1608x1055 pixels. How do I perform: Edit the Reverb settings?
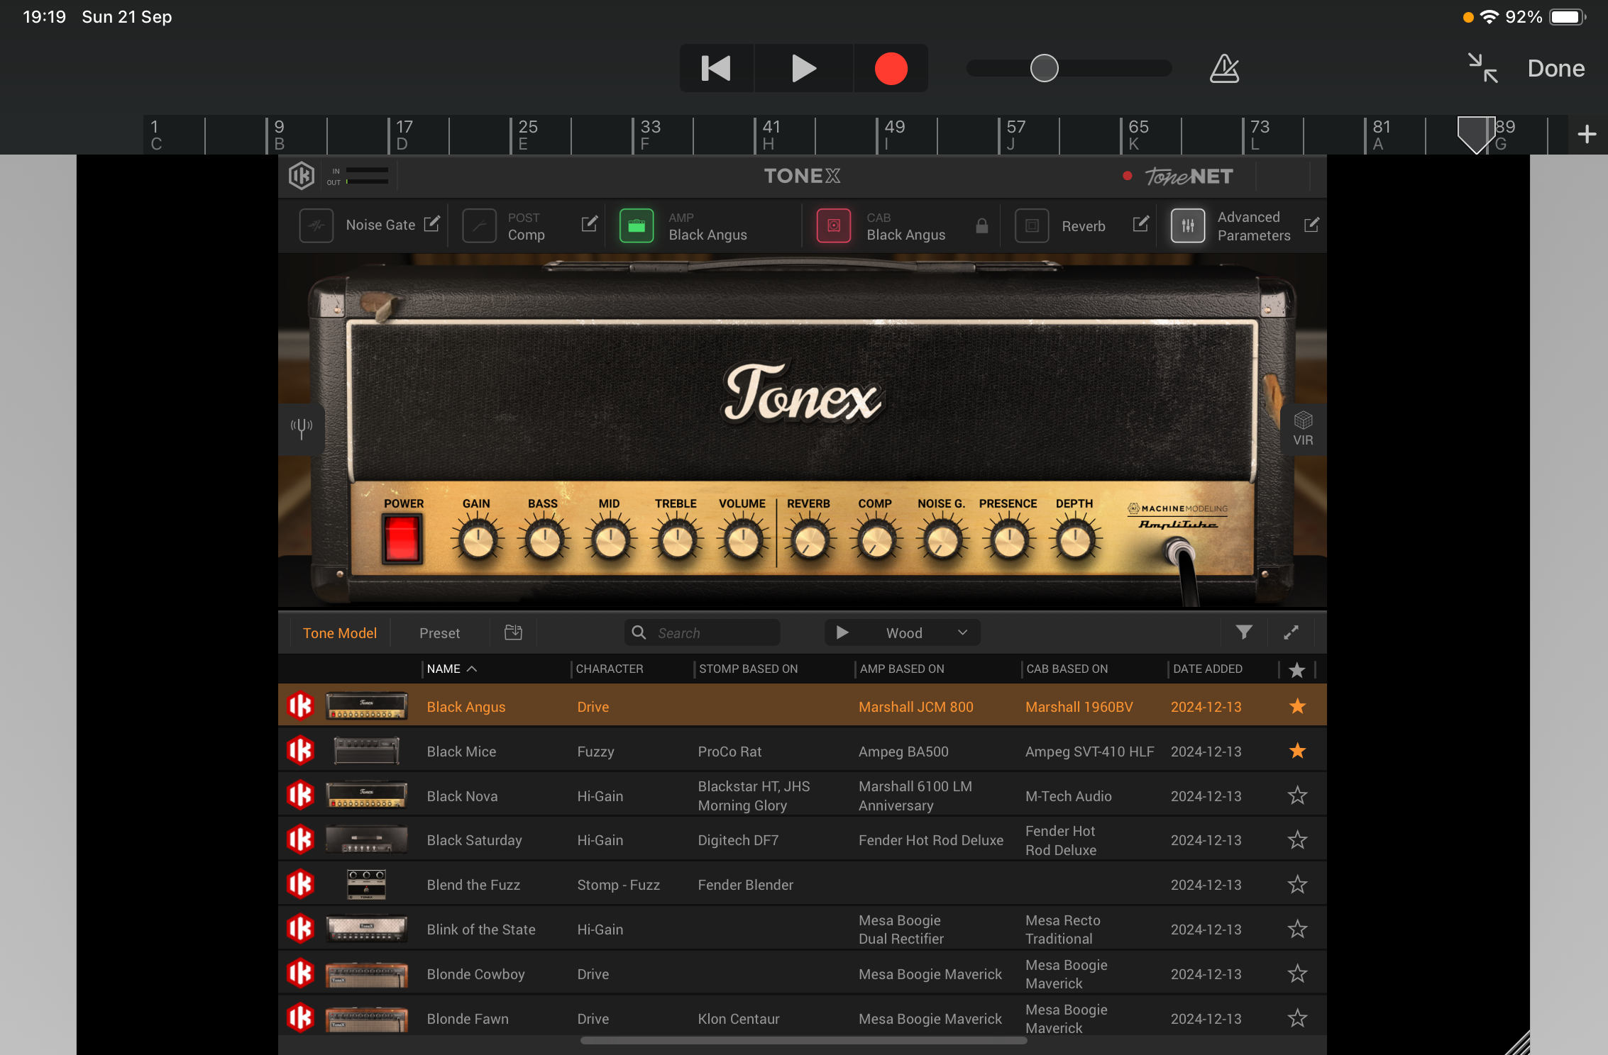tap(1140, 224)
